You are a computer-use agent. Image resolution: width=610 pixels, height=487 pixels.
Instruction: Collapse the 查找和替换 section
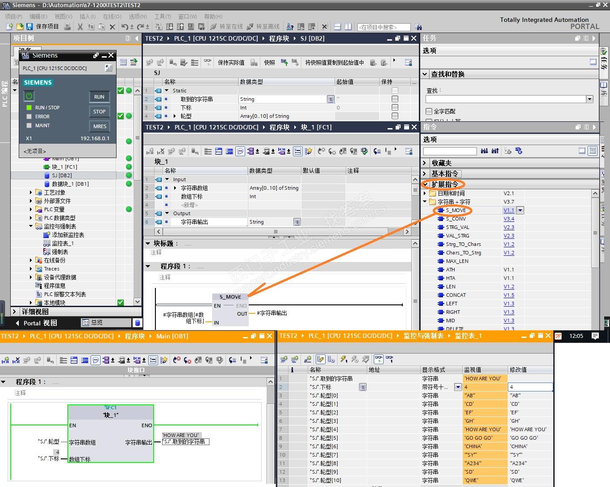coord(425,74)
